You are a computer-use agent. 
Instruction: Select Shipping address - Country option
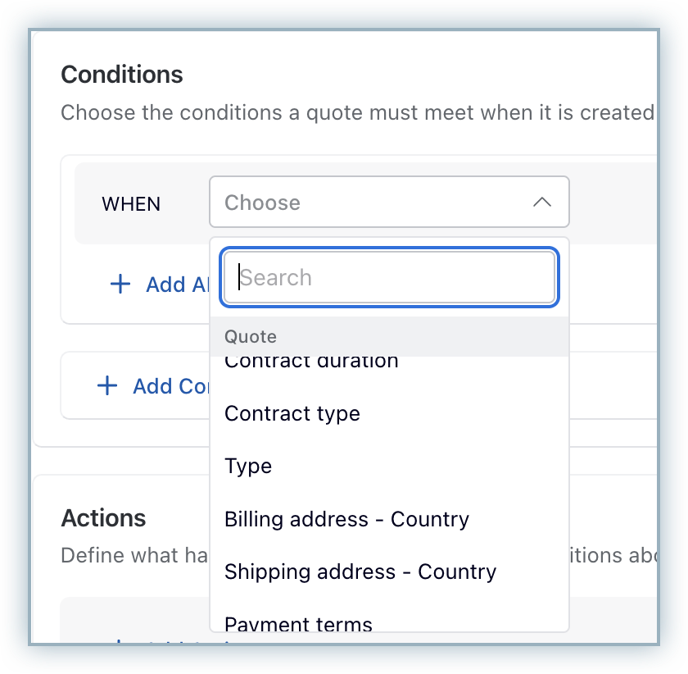[x=360, y=572]
